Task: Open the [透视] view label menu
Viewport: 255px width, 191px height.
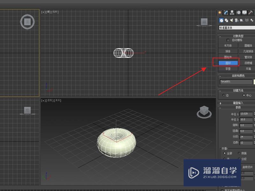Action: coord(50,101)
